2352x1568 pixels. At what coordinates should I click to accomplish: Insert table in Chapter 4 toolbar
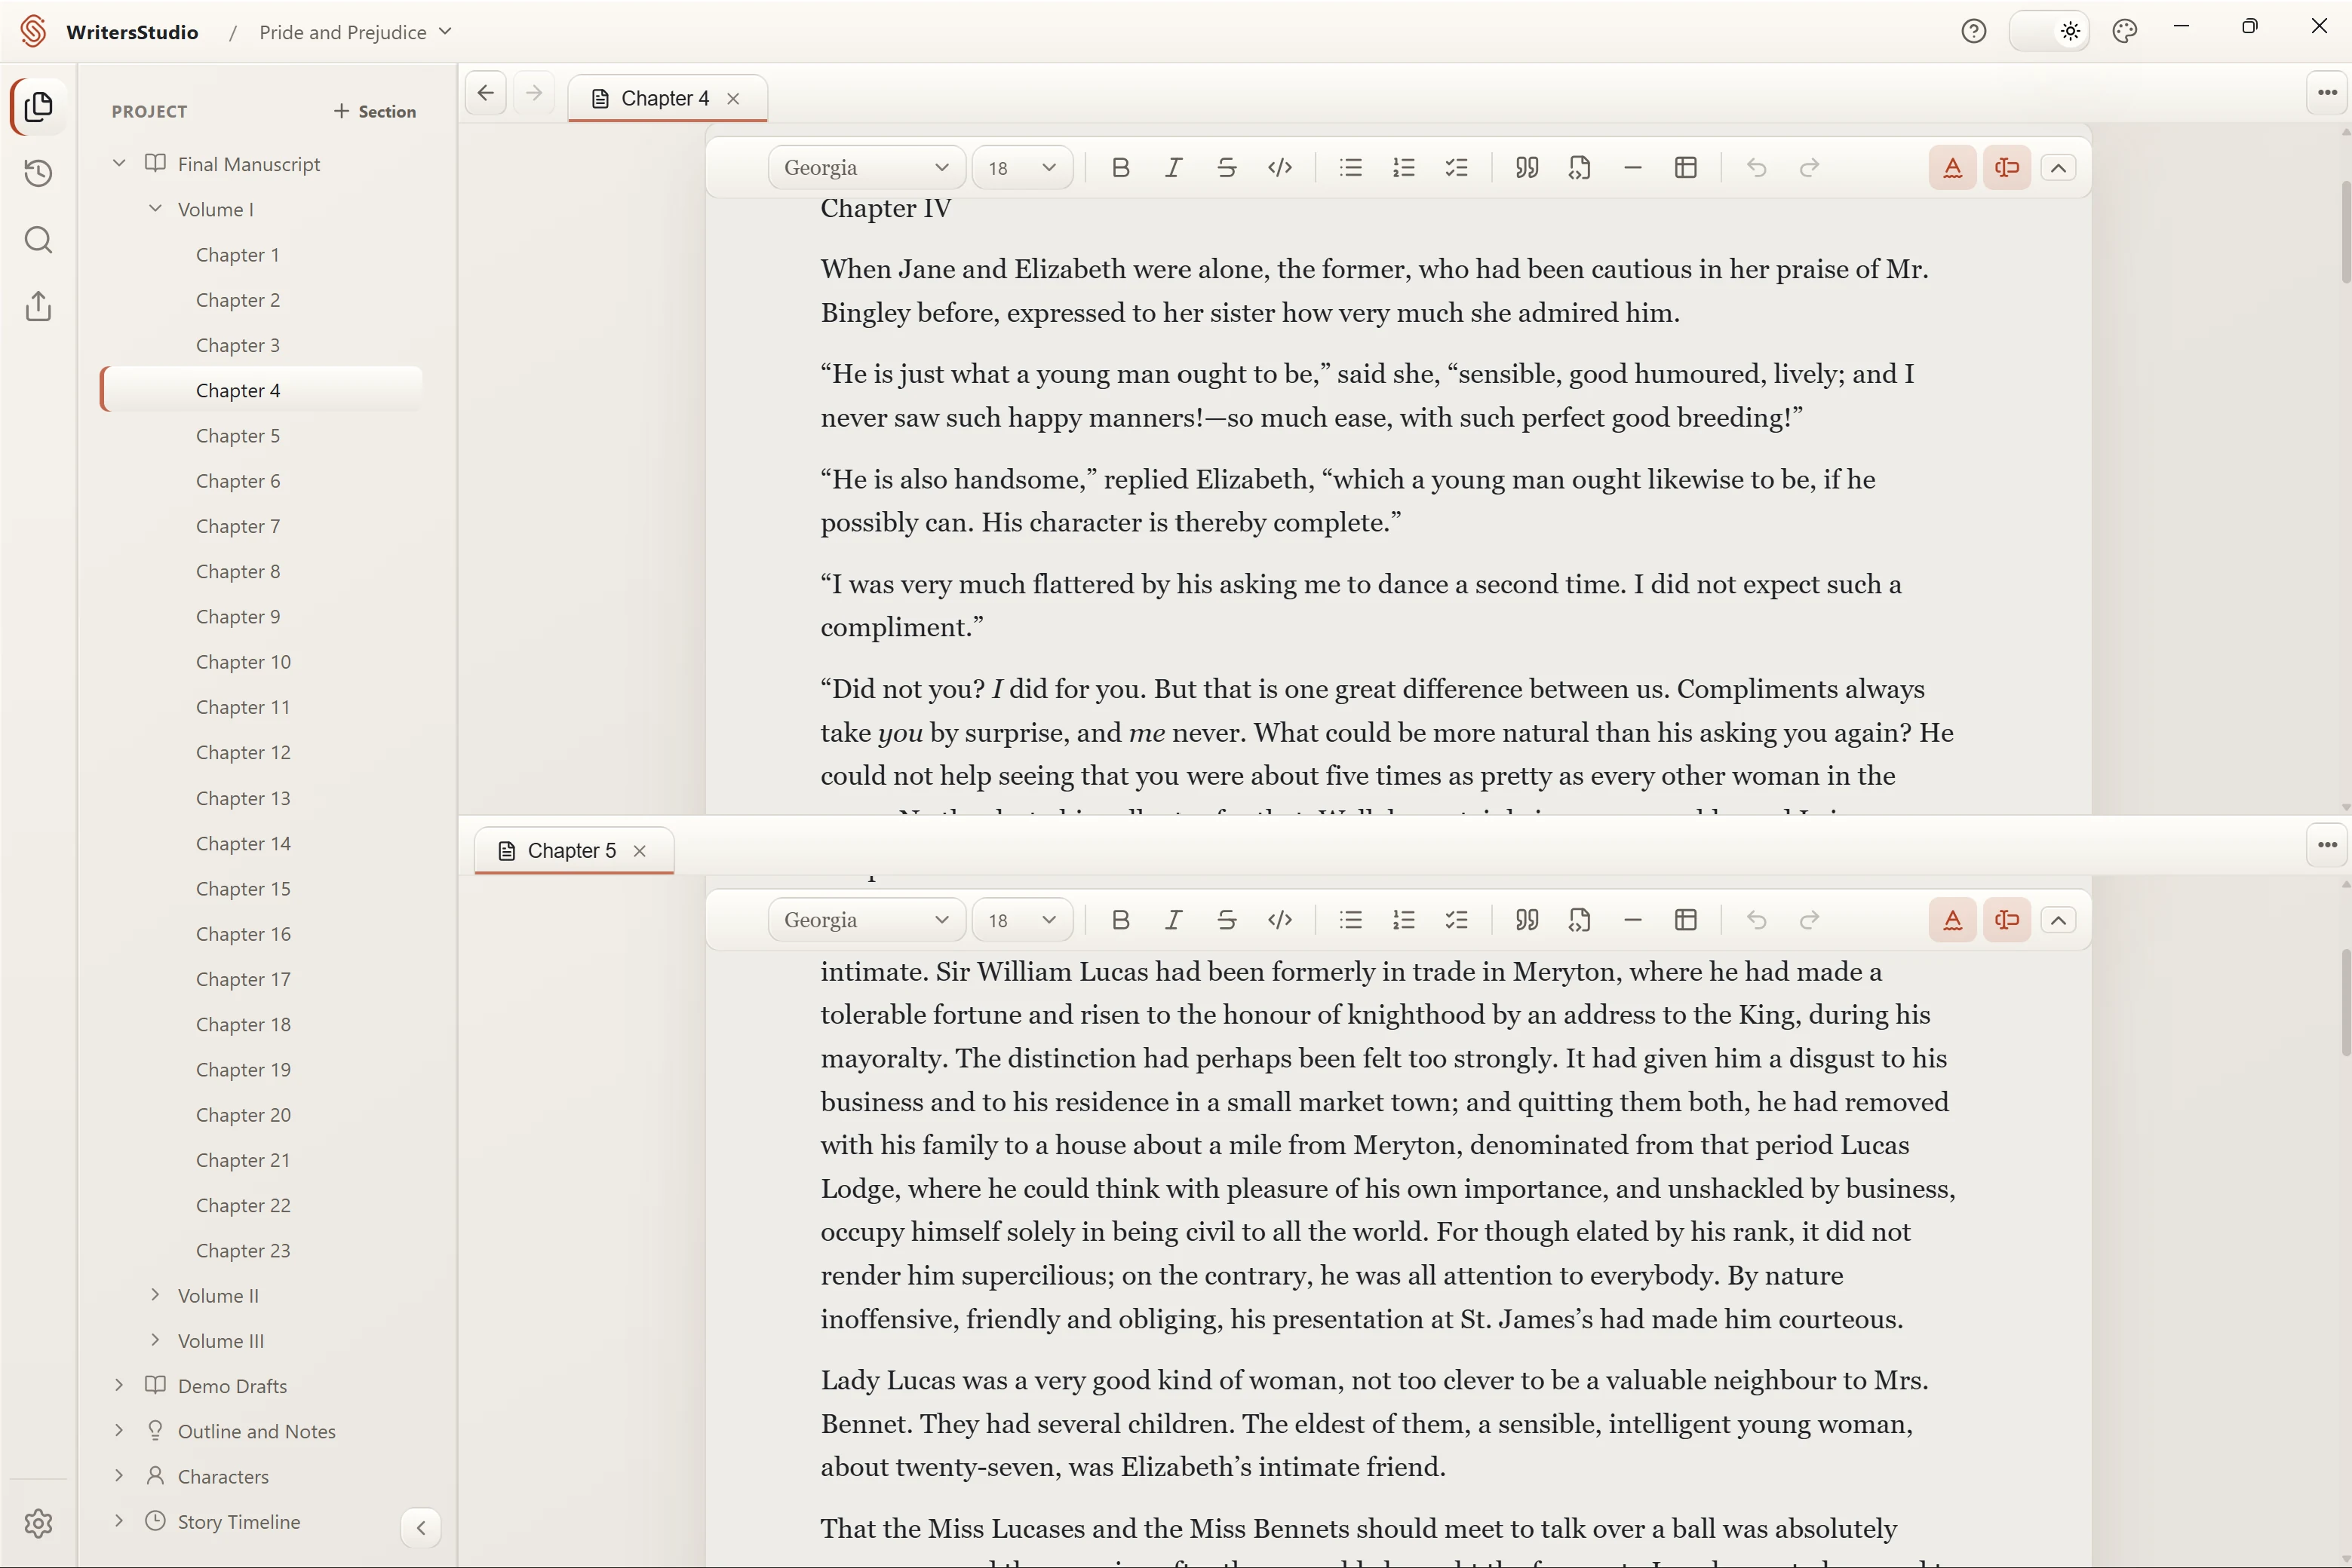point(1686,168)
